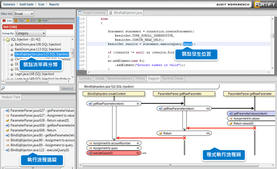Image resolution: width=277 pixels, height=169 pixels.
Task: Click the red executeQuery(0) sink node
Action: 114,153
